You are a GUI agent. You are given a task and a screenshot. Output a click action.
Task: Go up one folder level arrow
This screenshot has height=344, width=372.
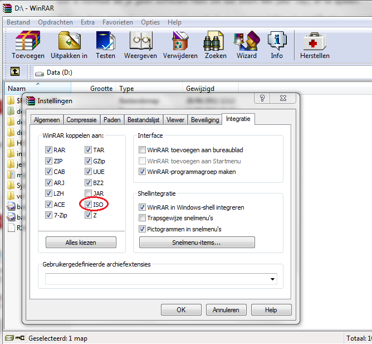click(x=15, y=71)
